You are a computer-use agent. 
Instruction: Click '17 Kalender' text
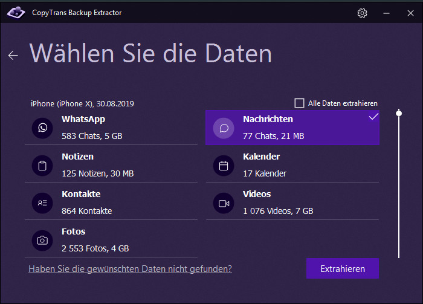click(265, 173)
